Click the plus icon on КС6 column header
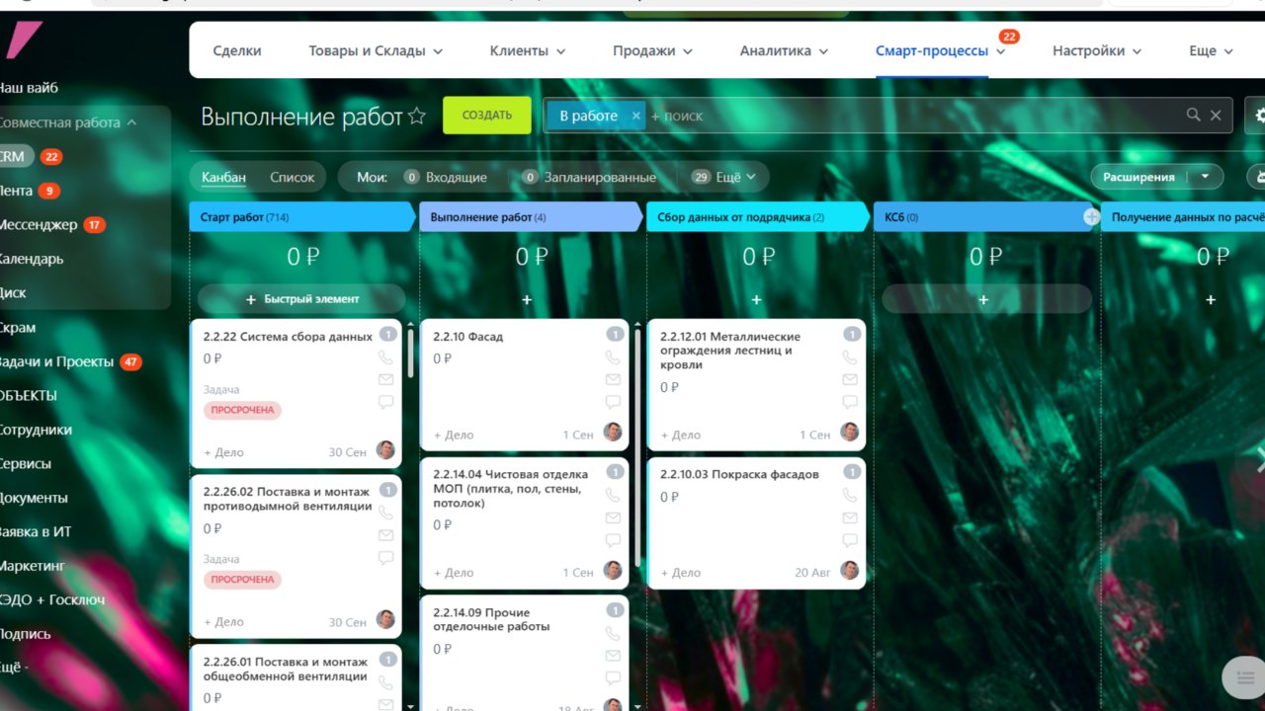 [1091, 216]
